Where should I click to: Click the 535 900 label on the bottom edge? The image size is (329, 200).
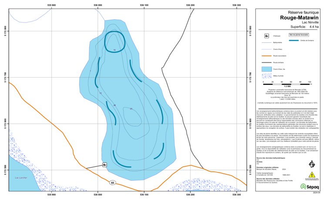tap(52, 195)
